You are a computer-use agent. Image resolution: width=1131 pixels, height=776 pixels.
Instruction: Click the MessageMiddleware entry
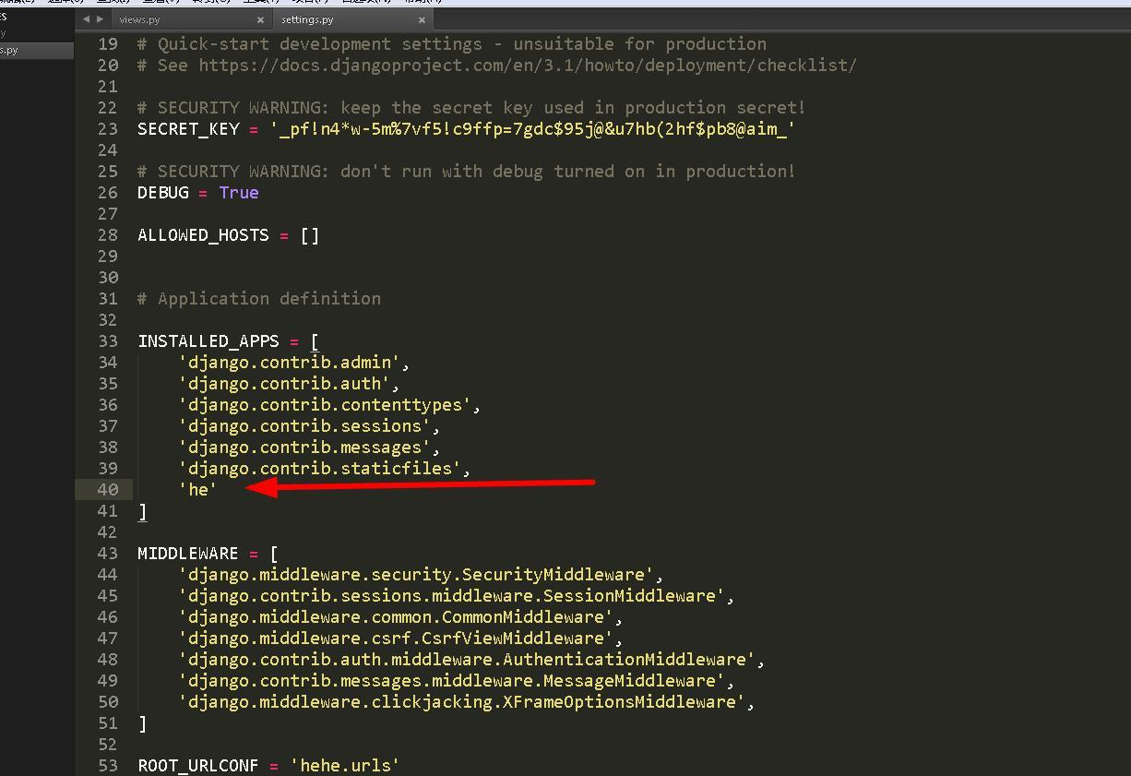451,680
